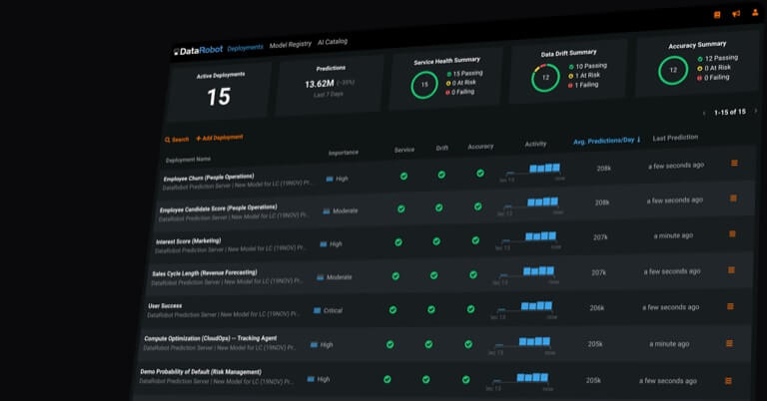767x401 pixels.
Task: Click drift status check for Employee Churn
Action: [441, 175]
